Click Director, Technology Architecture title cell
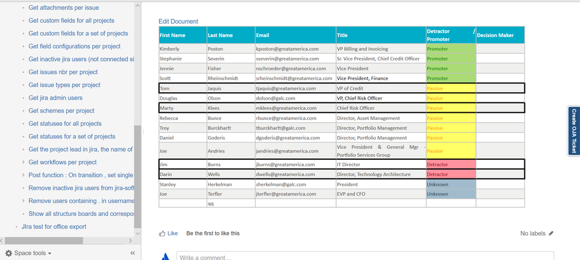 (381, 174)
